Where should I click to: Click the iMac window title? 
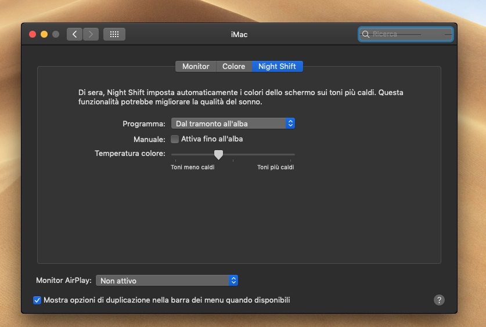pos(239,35)
